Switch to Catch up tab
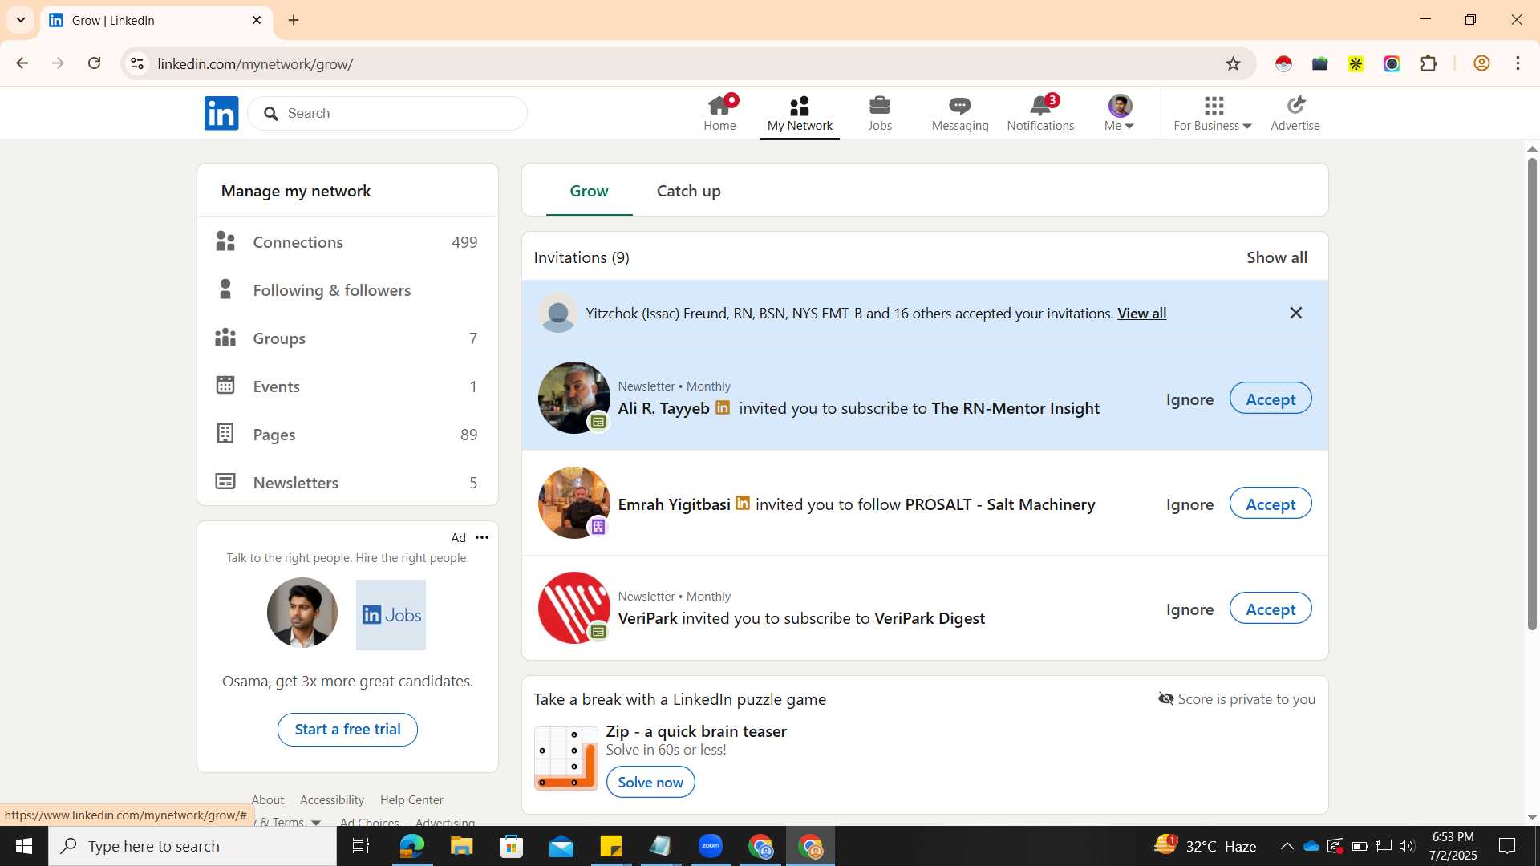The height and width of the screenshot is (866, 1540). pyautogui.click(x=688, y=191)
